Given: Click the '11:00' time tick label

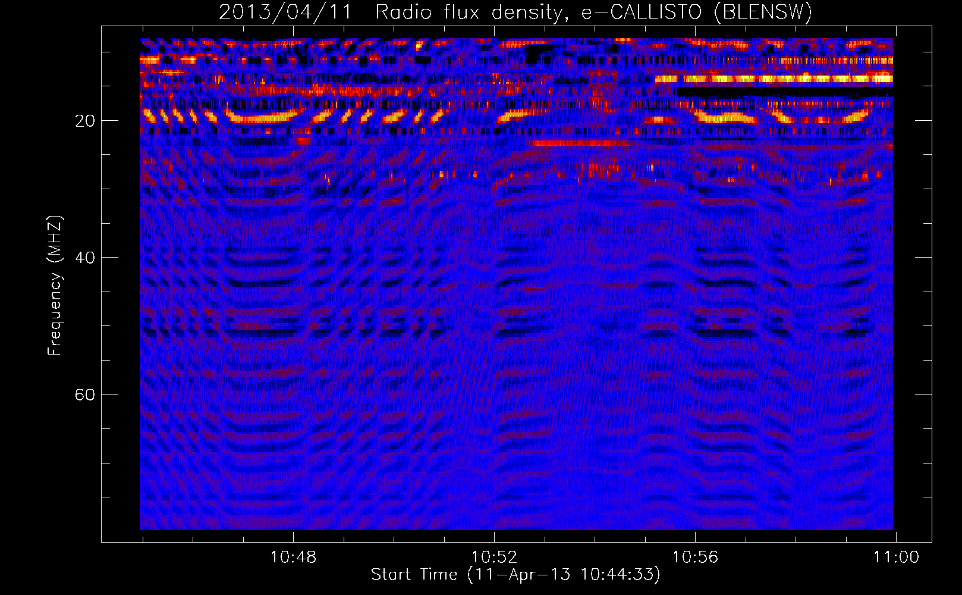Looking at the screenshot, I should tap(896, 558).
